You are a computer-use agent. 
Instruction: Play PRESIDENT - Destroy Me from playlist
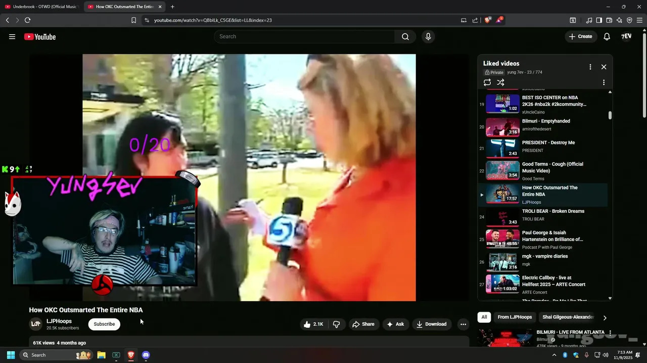coord(543,148)
